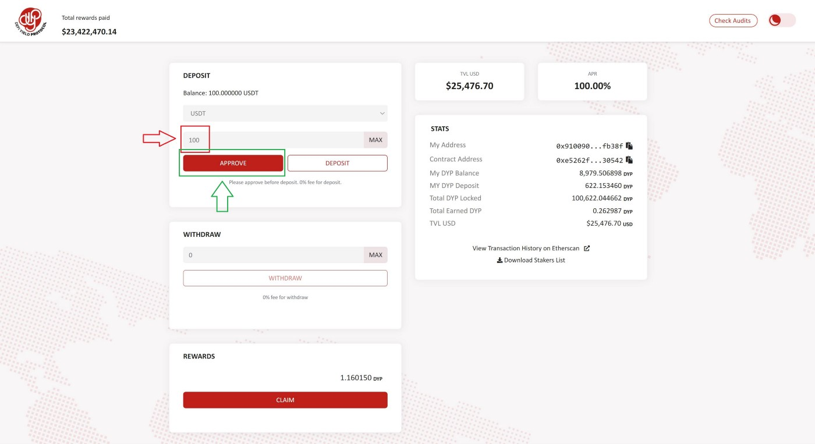Image resolution: width=815 pixels, height=444 pixels.
Task: Click the address 0x910090...fb38f
Action: pyautogui.click(x=589, y=146)
